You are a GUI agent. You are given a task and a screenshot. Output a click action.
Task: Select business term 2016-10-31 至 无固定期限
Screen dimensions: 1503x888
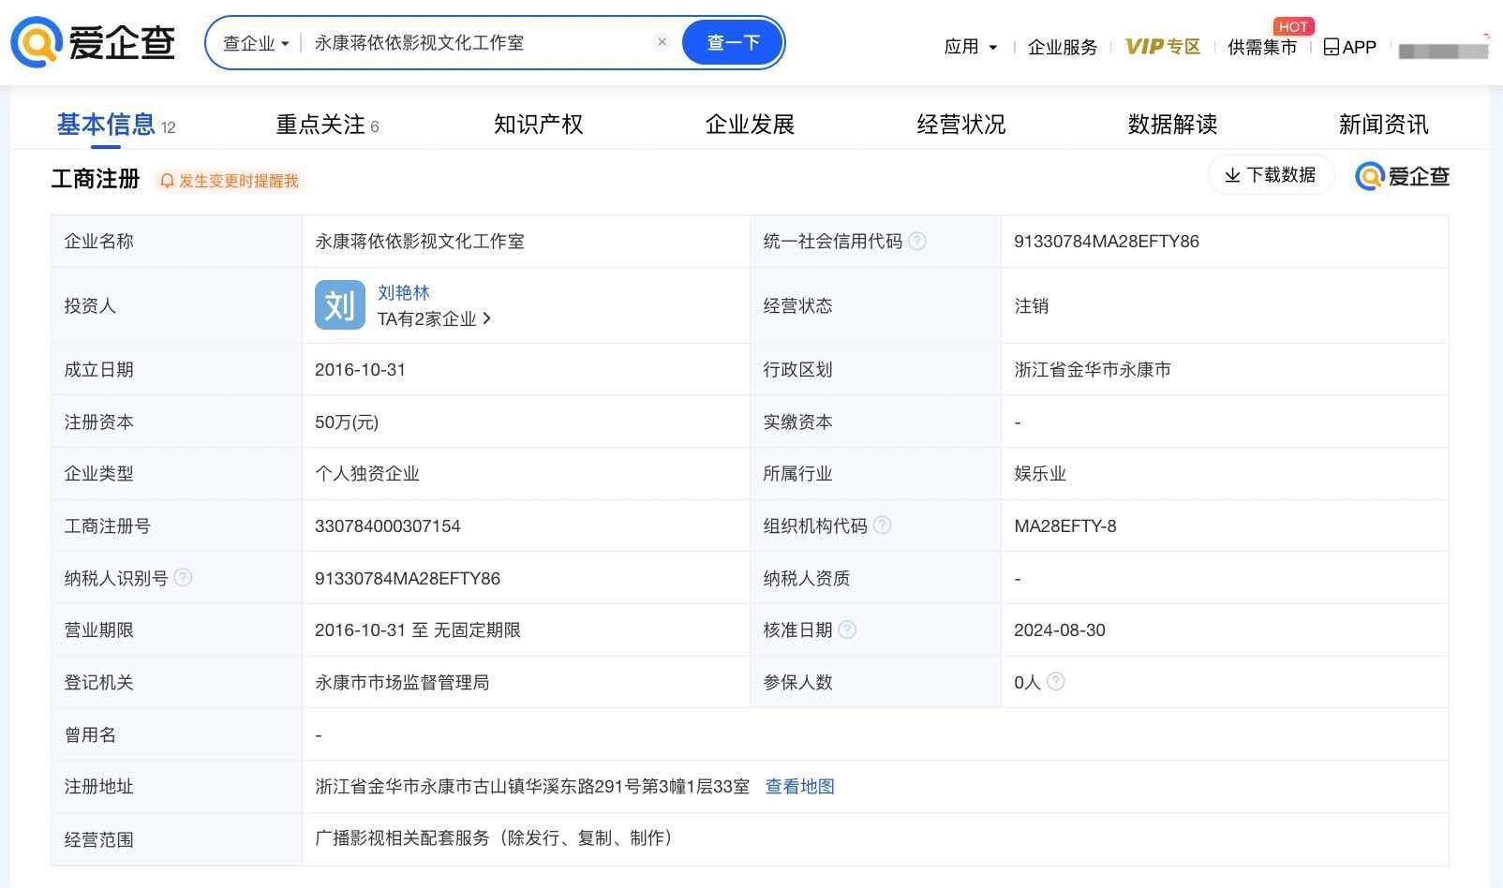pos(417,630)
